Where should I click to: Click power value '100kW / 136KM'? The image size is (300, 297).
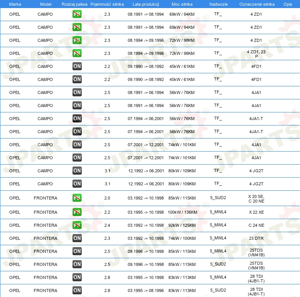[x=182, y=212]
